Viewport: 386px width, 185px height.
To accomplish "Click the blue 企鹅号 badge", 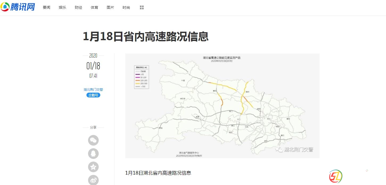I will click(x=93, y=95).
